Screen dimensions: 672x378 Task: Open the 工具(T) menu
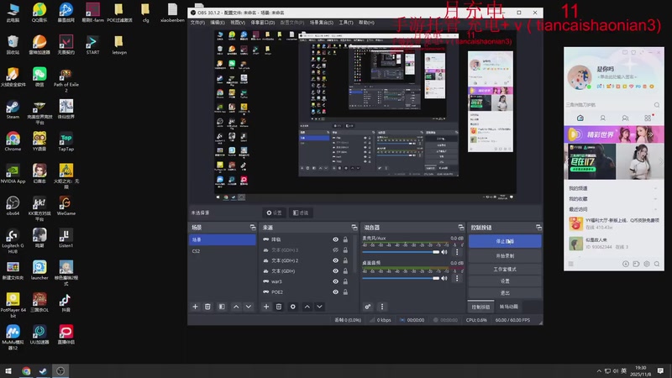pos(345,23)
